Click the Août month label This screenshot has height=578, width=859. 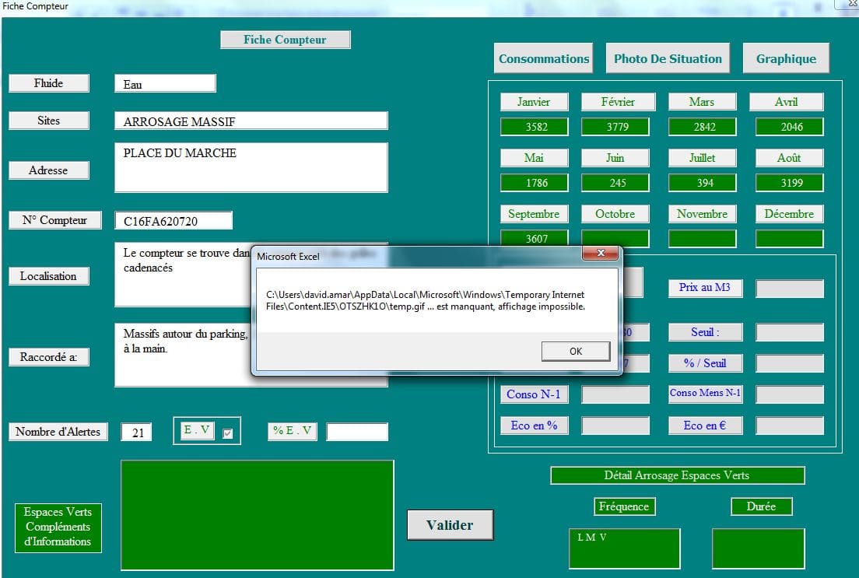tap(790, 158)
